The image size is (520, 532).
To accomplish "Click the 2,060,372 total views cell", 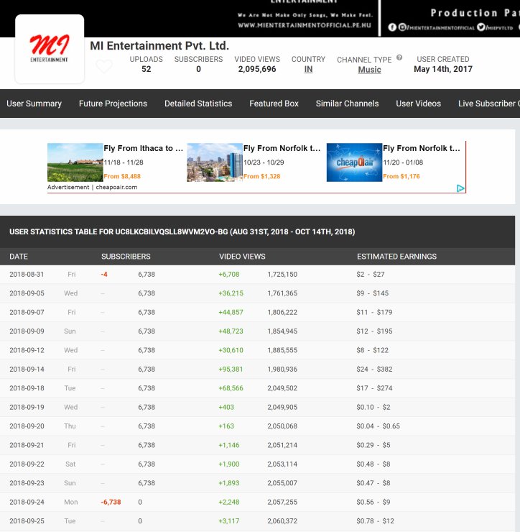I will point(282,521).
